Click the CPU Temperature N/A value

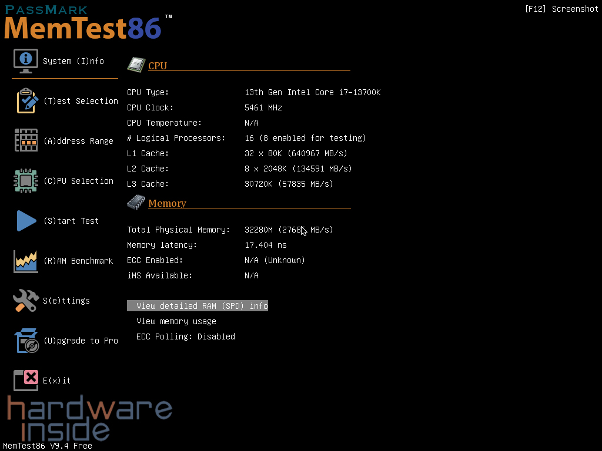pos(252,123)
